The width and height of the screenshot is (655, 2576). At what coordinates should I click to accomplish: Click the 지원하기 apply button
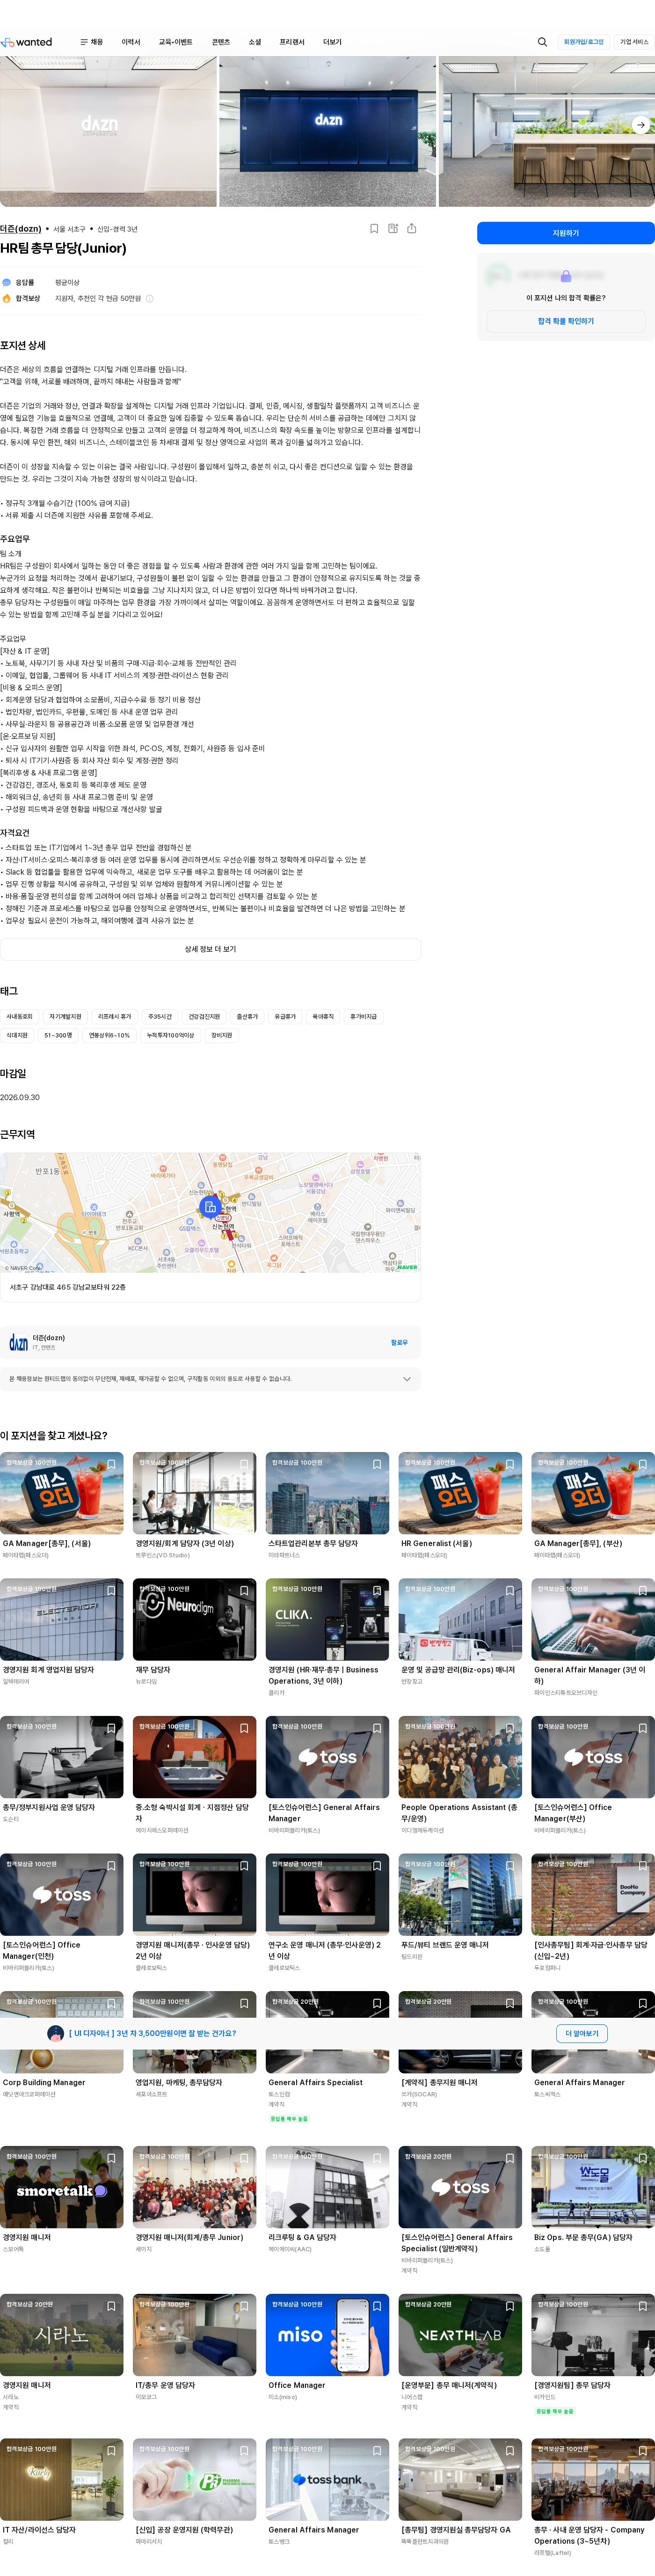pos(566,233)
